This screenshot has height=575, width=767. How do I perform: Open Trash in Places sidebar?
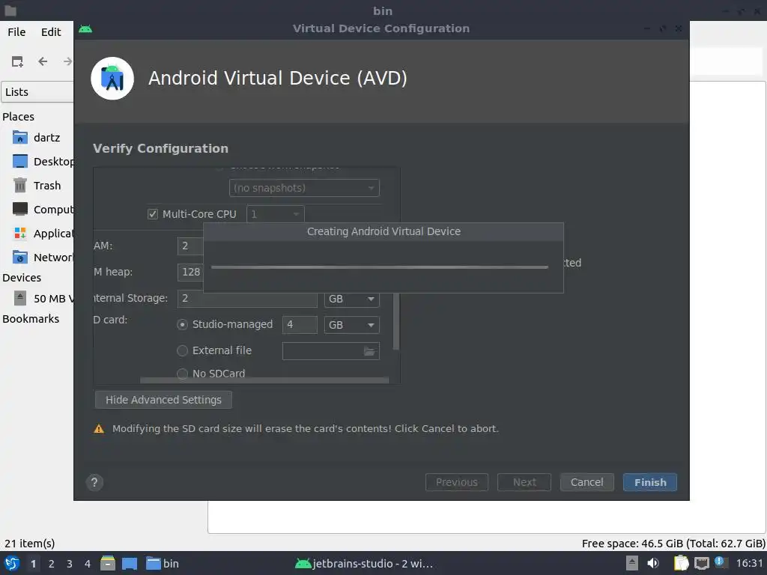(37, 186)
